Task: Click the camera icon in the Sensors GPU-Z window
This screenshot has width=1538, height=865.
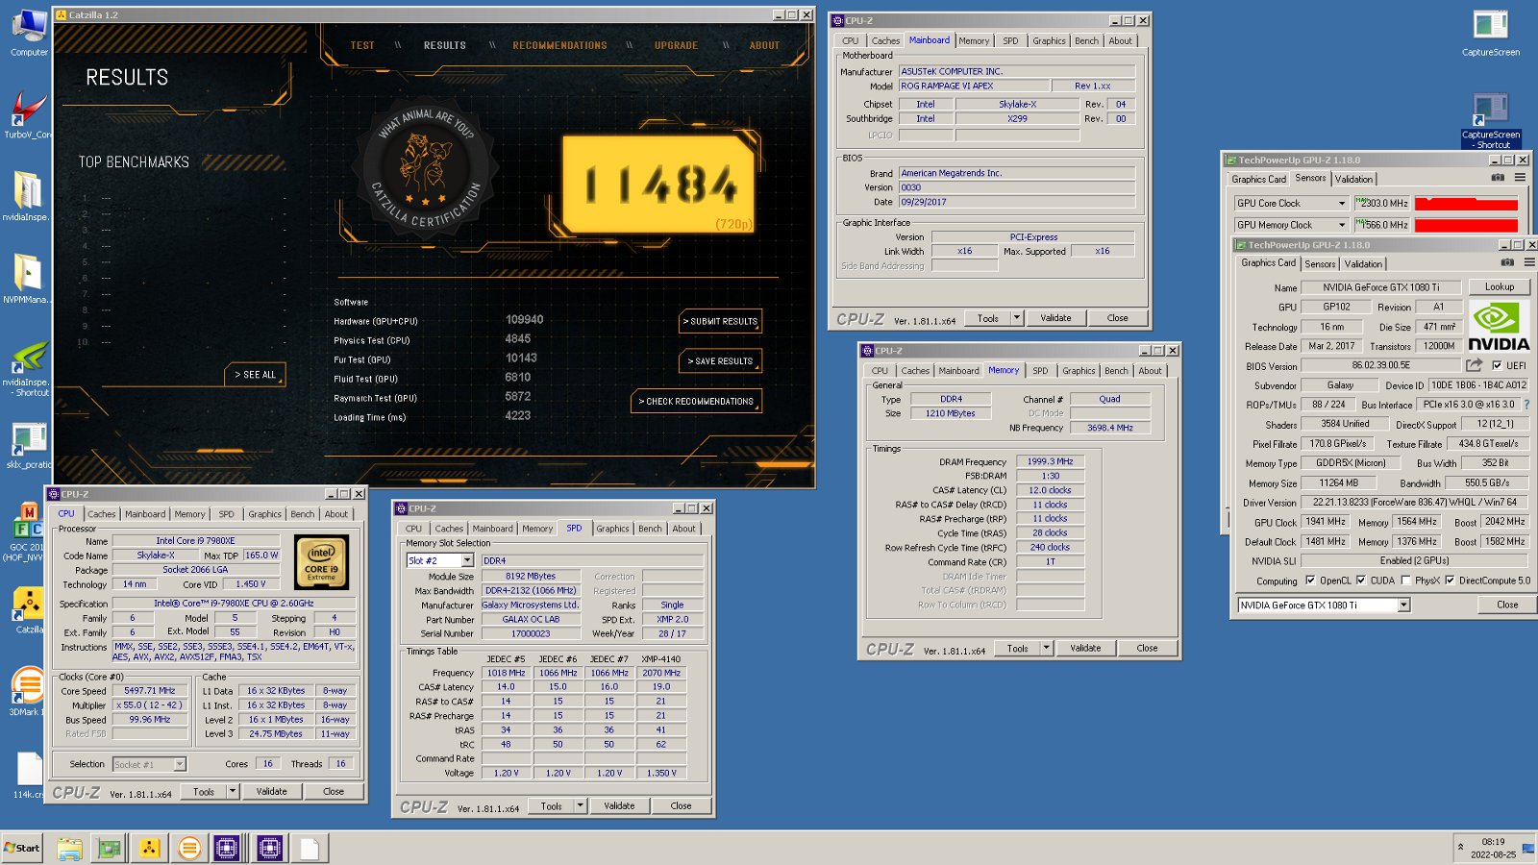Action: pos(1498,178)
